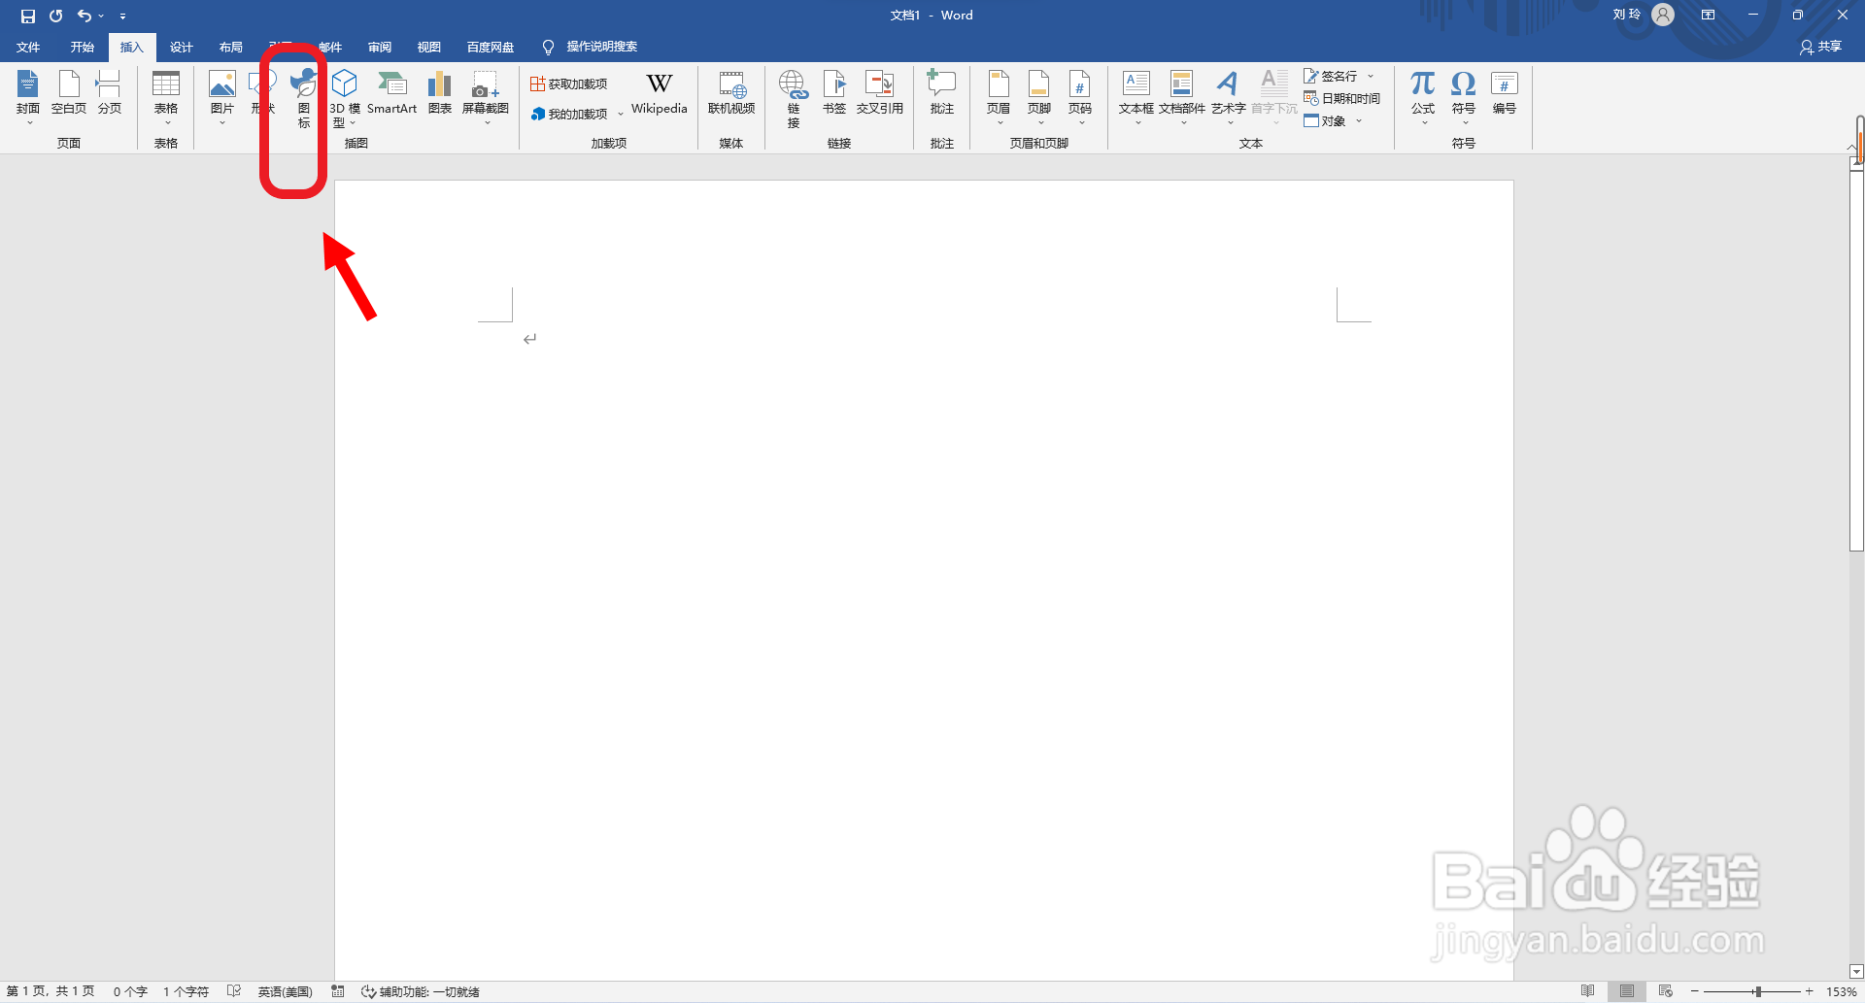This screenshot has height=1003, width=1865.
Task: Click My Add-ins (我的加载项)
Action: [570, 114]
